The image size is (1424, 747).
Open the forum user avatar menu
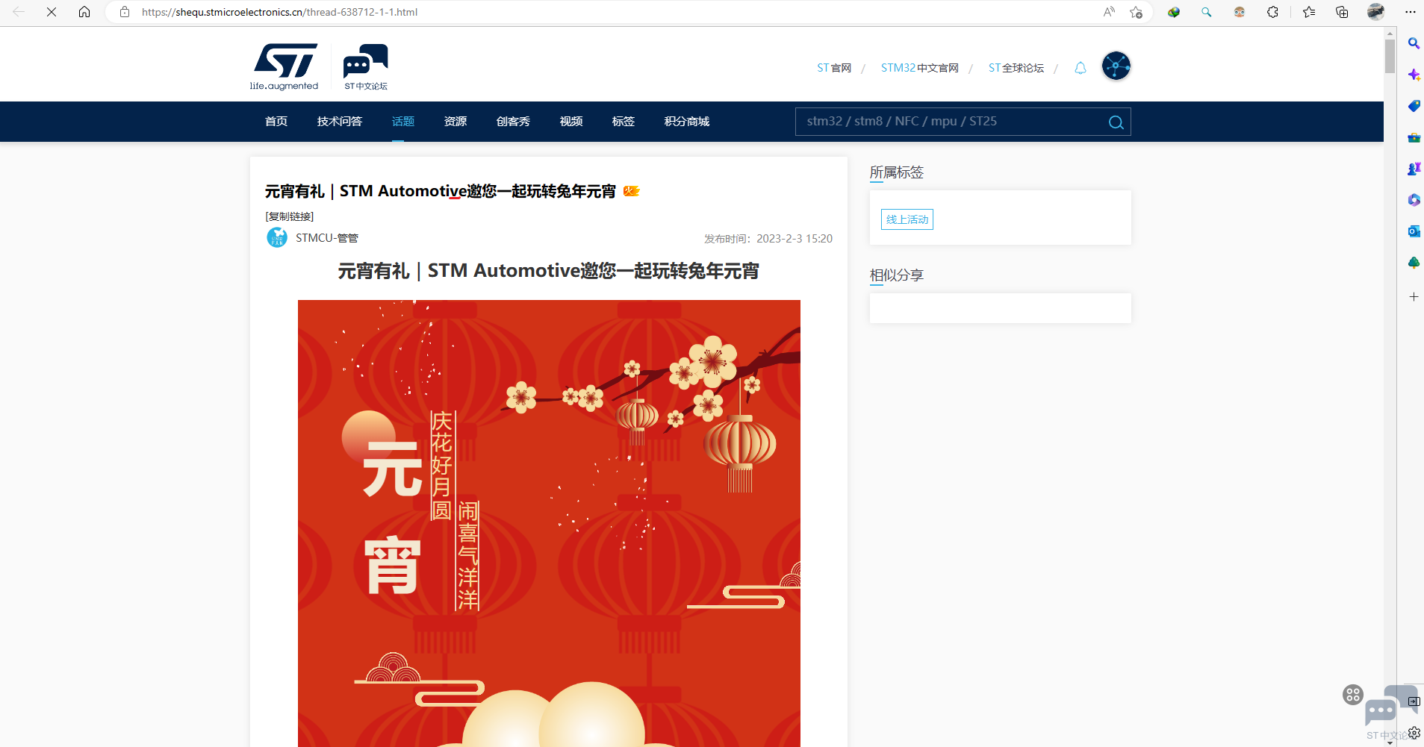pyautogui.click(x=1116, y=66)
